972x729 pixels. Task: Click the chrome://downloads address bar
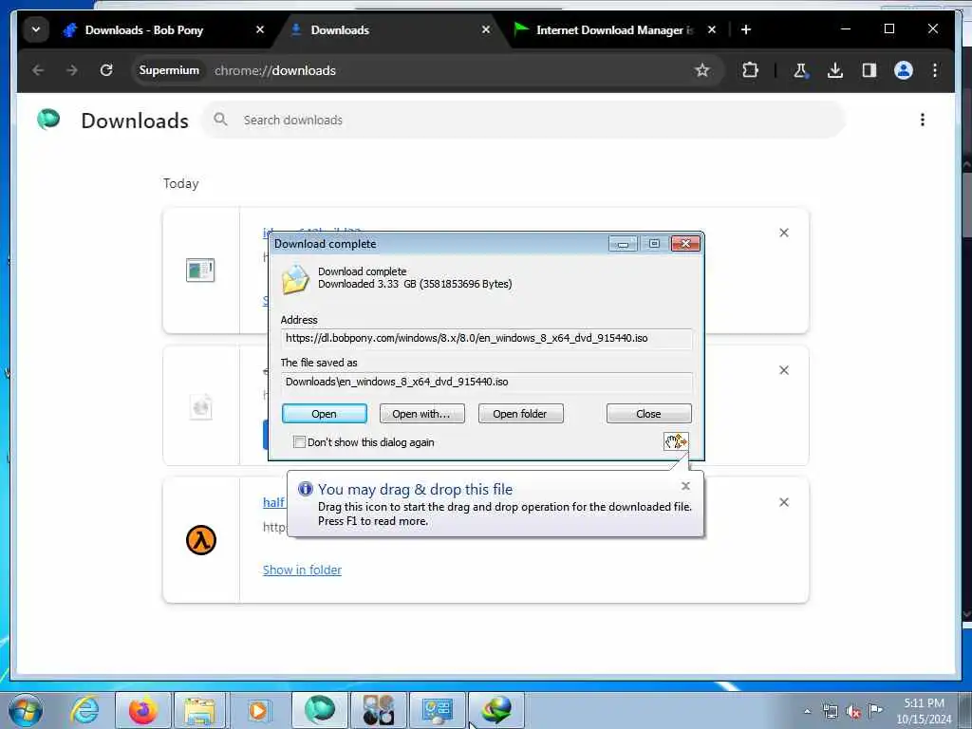(x=428, y=70)
